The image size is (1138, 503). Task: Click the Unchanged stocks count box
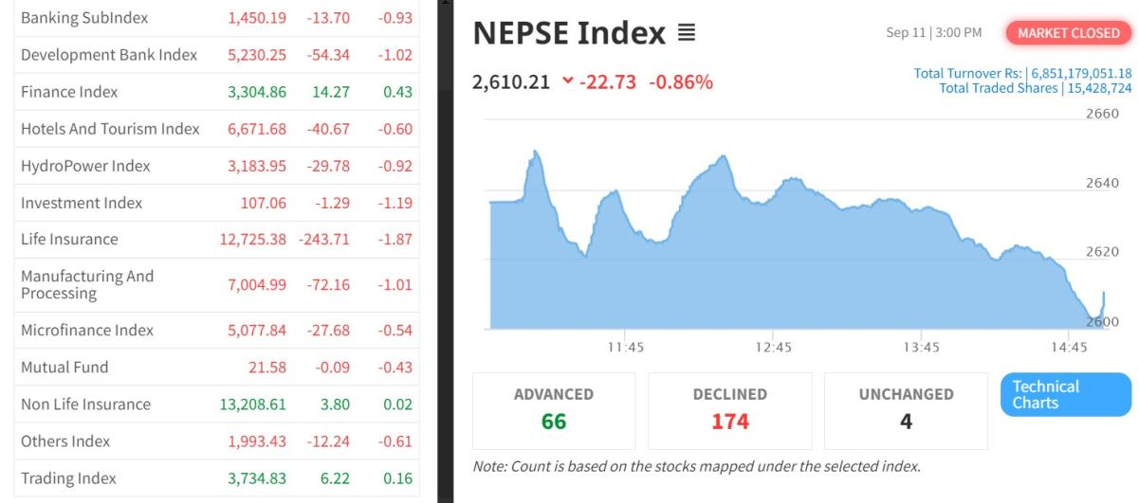906,410
